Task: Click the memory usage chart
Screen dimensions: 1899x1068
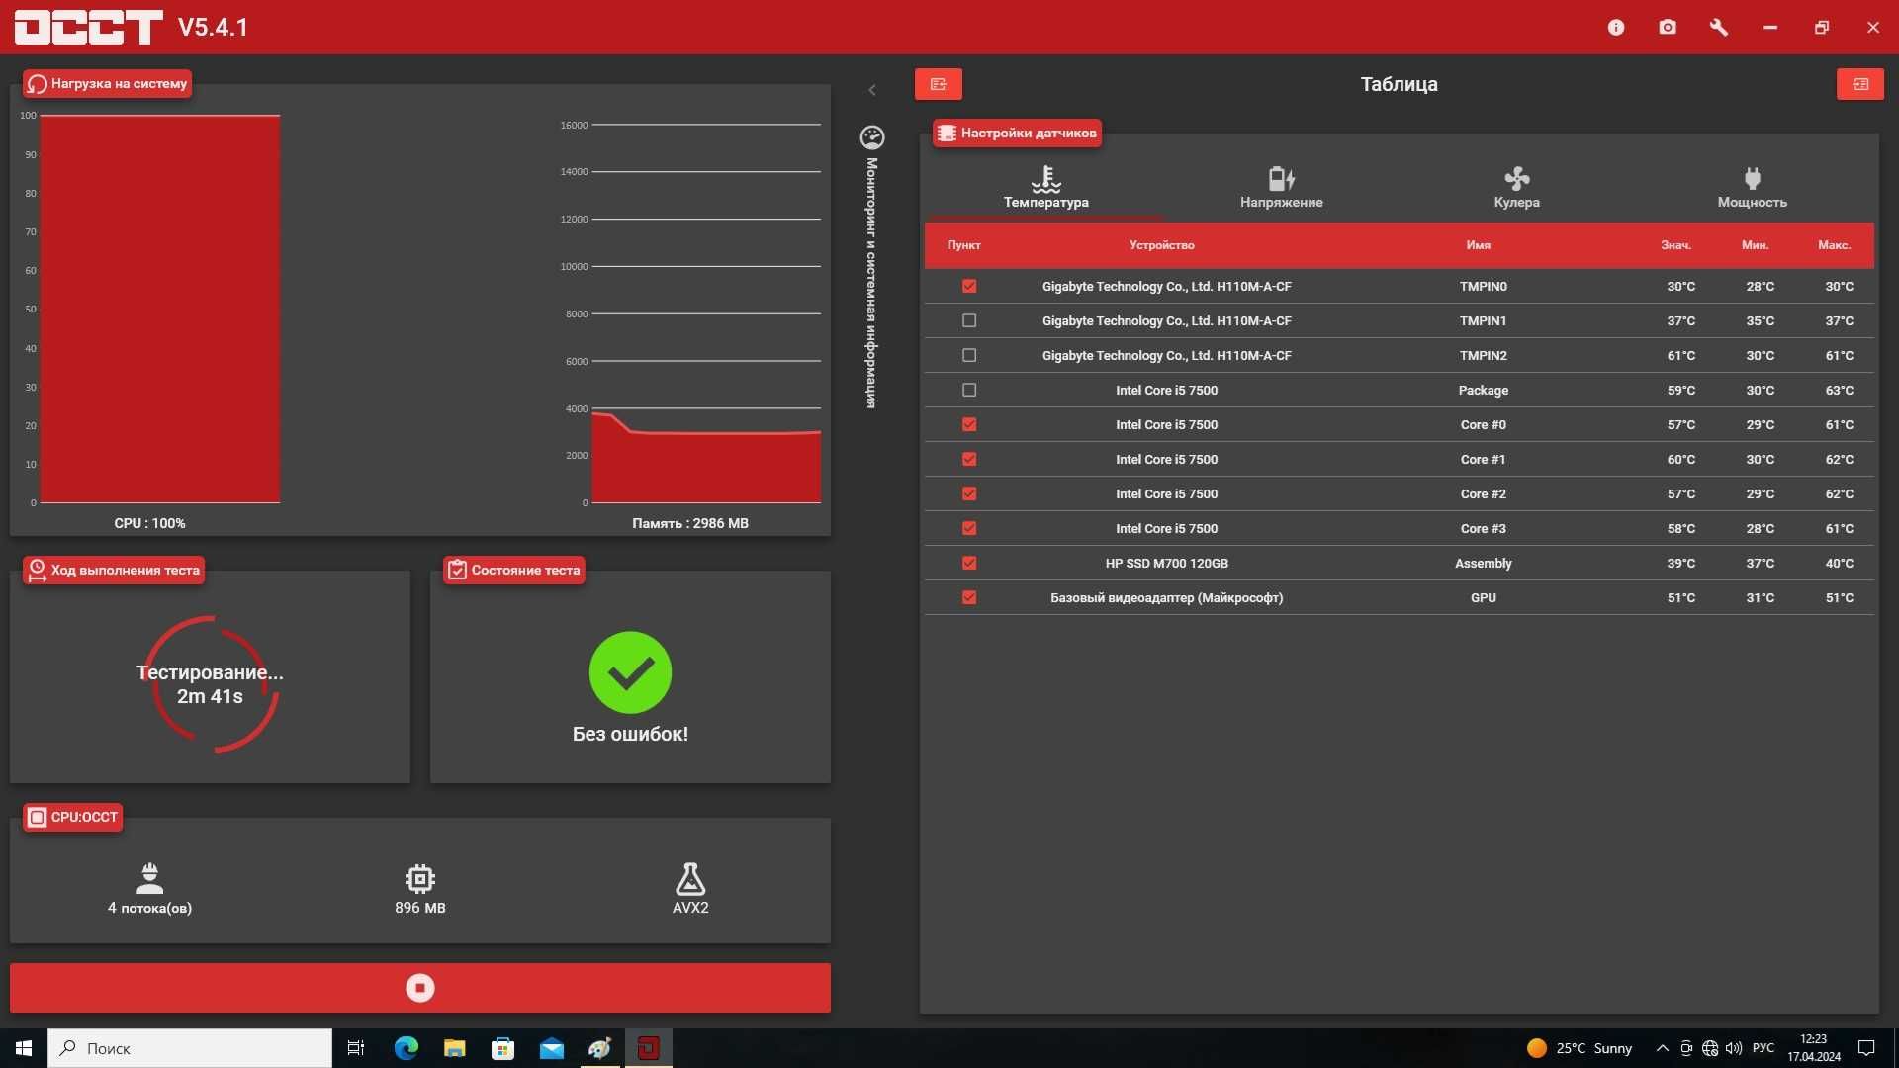Action: point(706,313)
